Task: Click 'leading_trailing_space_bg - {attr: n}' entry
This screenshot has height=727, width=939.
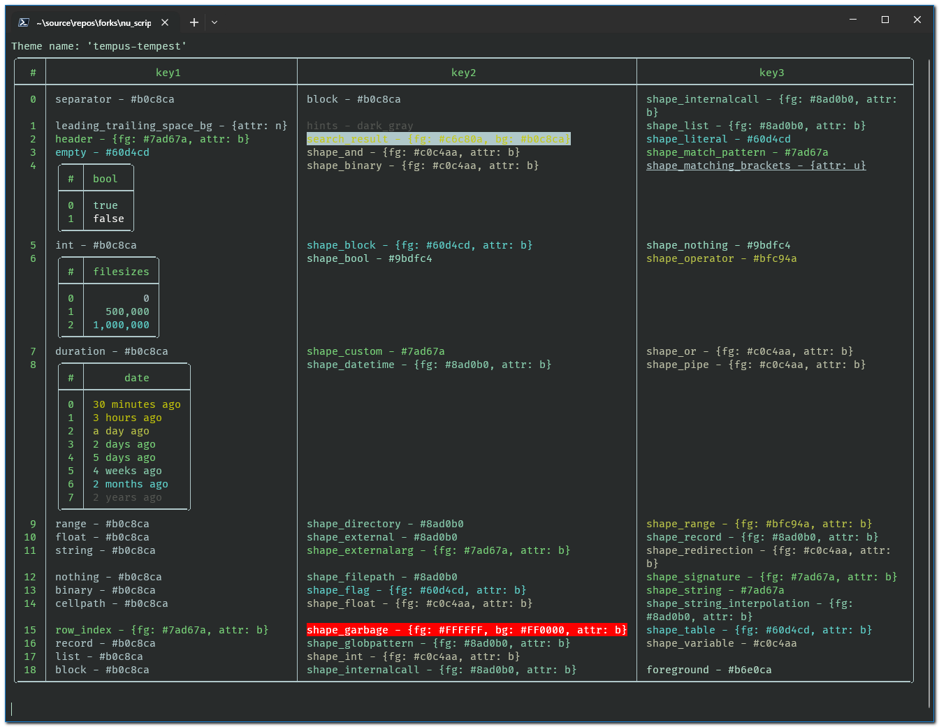Action: click(x=171, y=126)
